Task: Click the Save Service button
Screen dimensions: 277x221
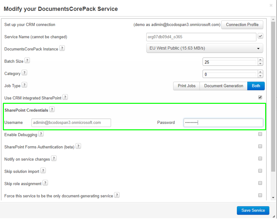Action: pyautogui.click(x=253, y=210)
